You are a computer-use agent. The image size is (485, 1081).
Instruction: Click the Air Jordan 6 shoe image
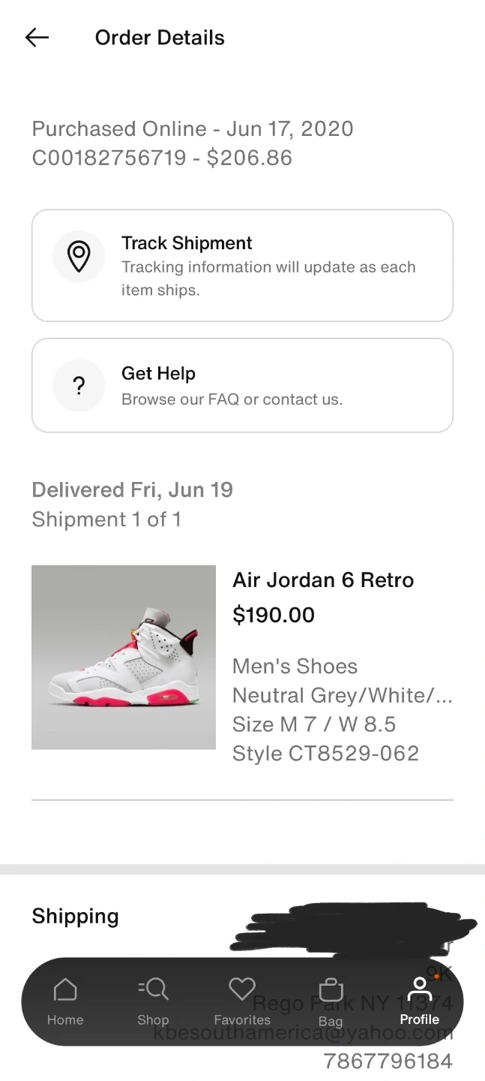pyautogui.click(x=124, y=657)
